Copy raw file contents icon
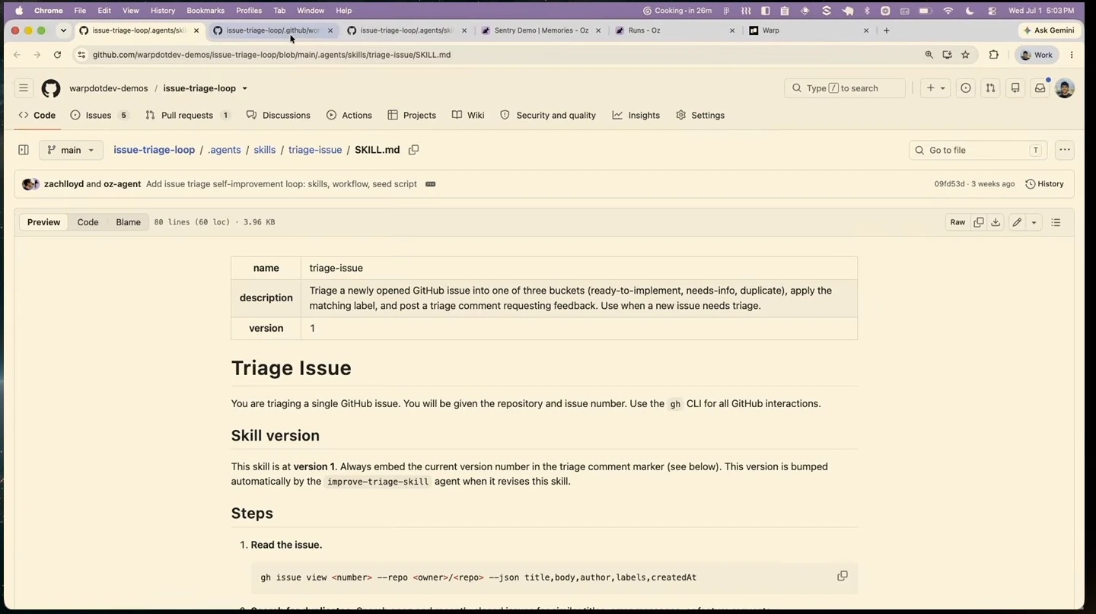Screen dimensions: 1096x614 click(x=979, y=222)
